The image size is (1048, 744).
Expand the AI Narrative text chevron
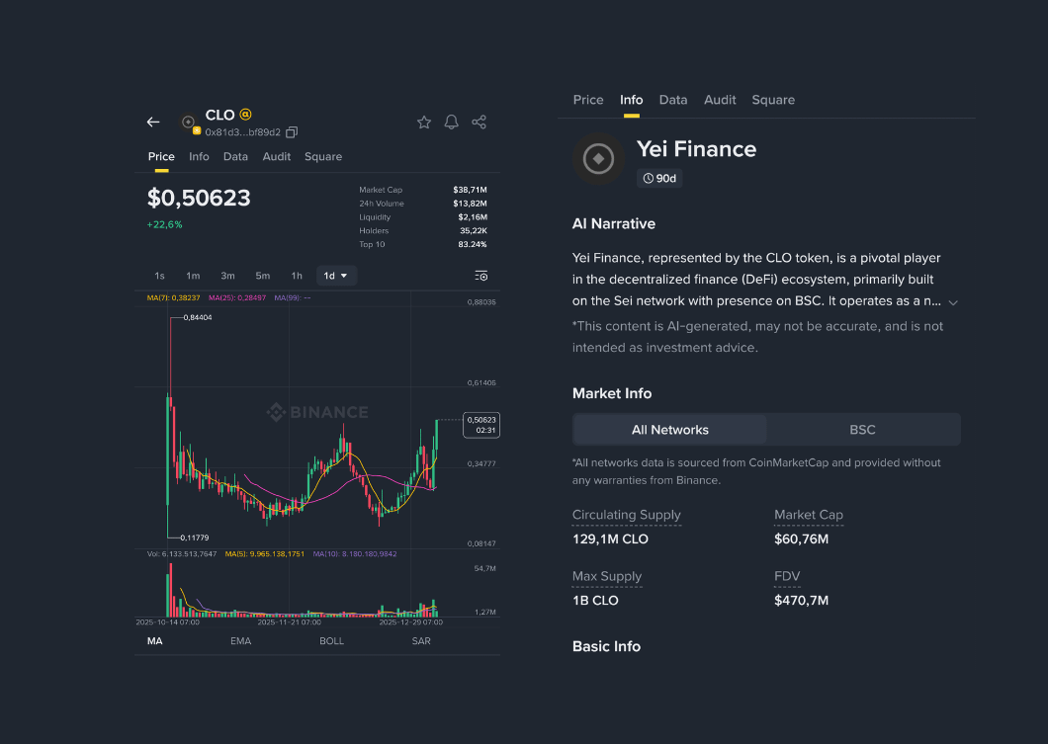pyautogui.click(x=953, y=302)
